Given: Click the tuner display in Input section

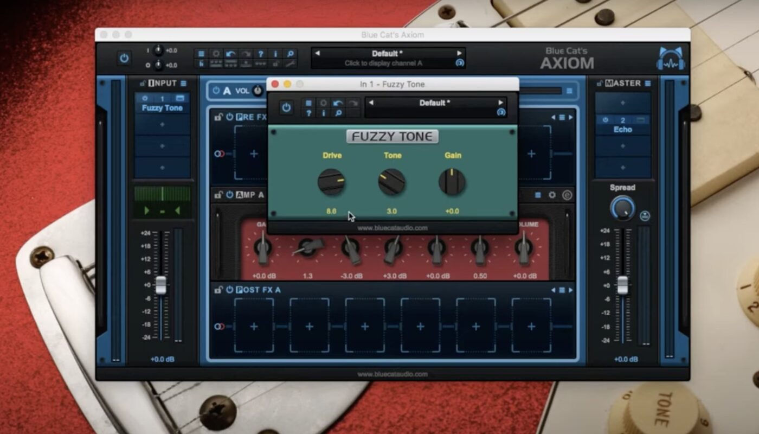Looking at the screenshot, I should (162, 202).
